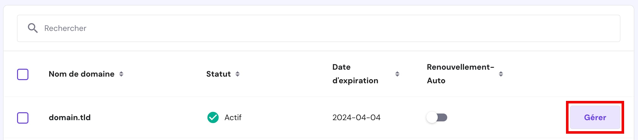
Task: Click the magnifying glass search icon
Action: [33, 28]
